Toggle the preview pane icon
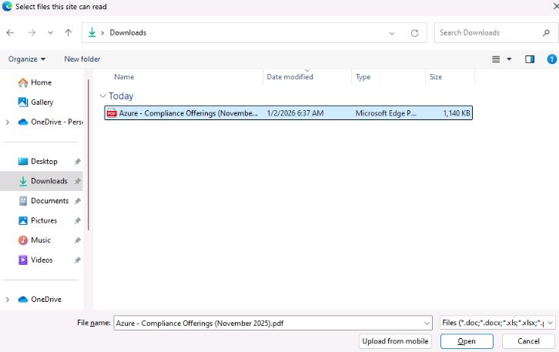The width and height of the screenshot is (559, 352). pos(530,59)
